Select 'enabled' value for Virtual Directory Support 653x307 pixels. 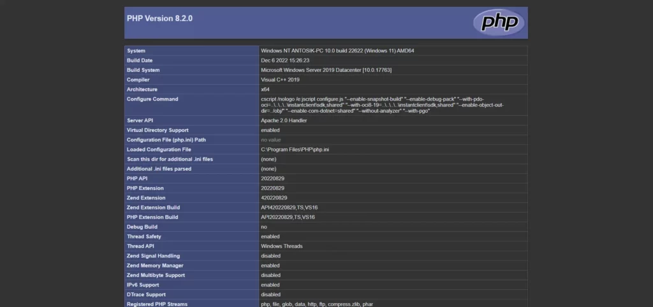270,130
